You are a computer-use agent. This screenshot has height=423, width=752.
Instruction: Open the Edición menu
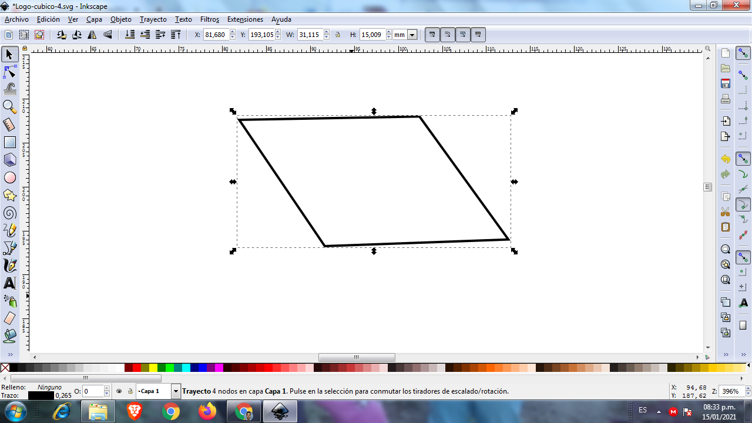click(48, 19)
